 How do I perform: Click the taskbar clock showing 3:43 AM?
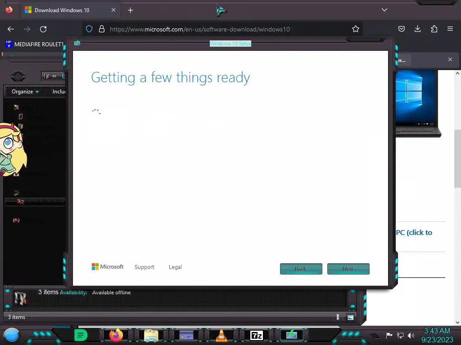click(437, 335)
